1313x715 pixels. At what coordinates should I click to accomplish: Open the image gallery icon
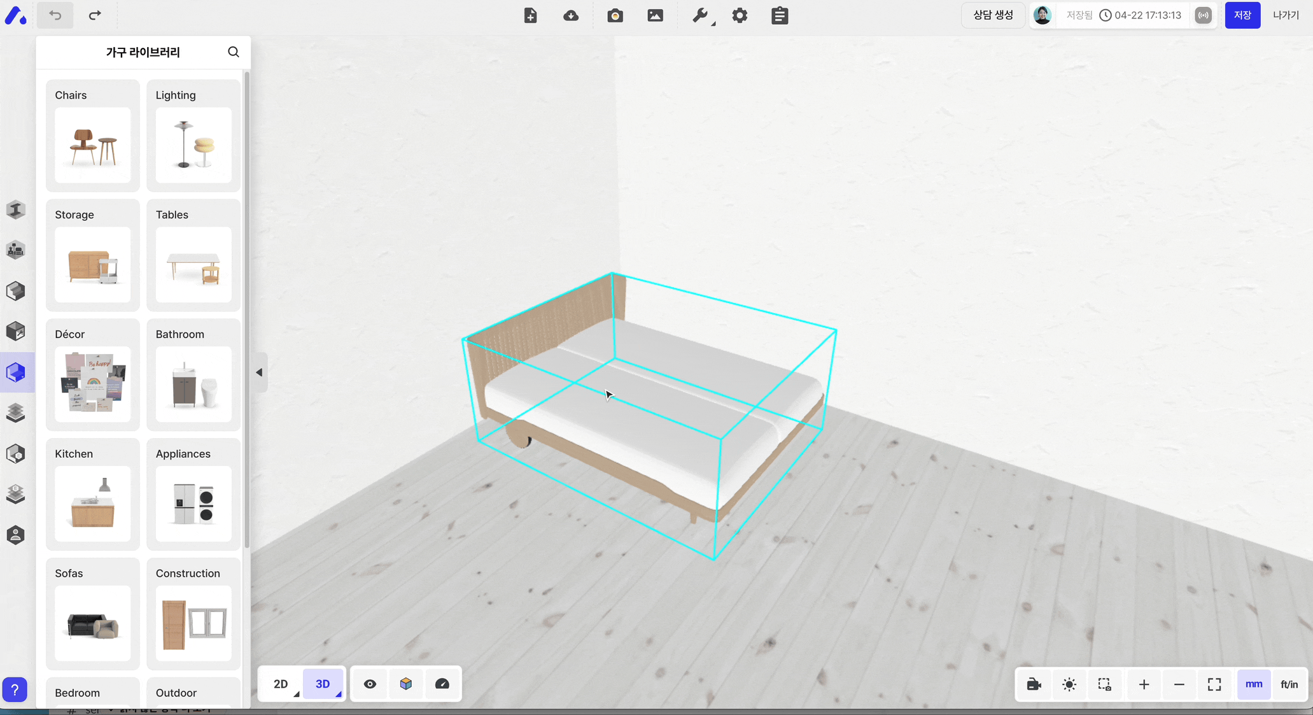click(655, 15)
